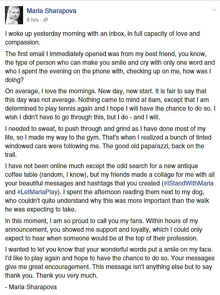Click paragraph starting 'I needed to sweat'
The height and width of the screenshot is (295, 220).
coord(108,142)
